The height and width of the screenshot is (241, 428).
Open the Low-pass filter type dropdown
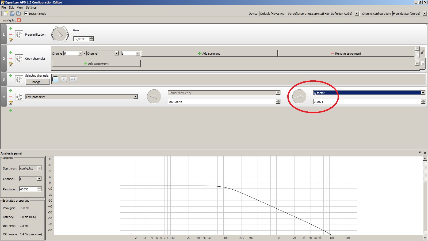click(x=82, y=97)
